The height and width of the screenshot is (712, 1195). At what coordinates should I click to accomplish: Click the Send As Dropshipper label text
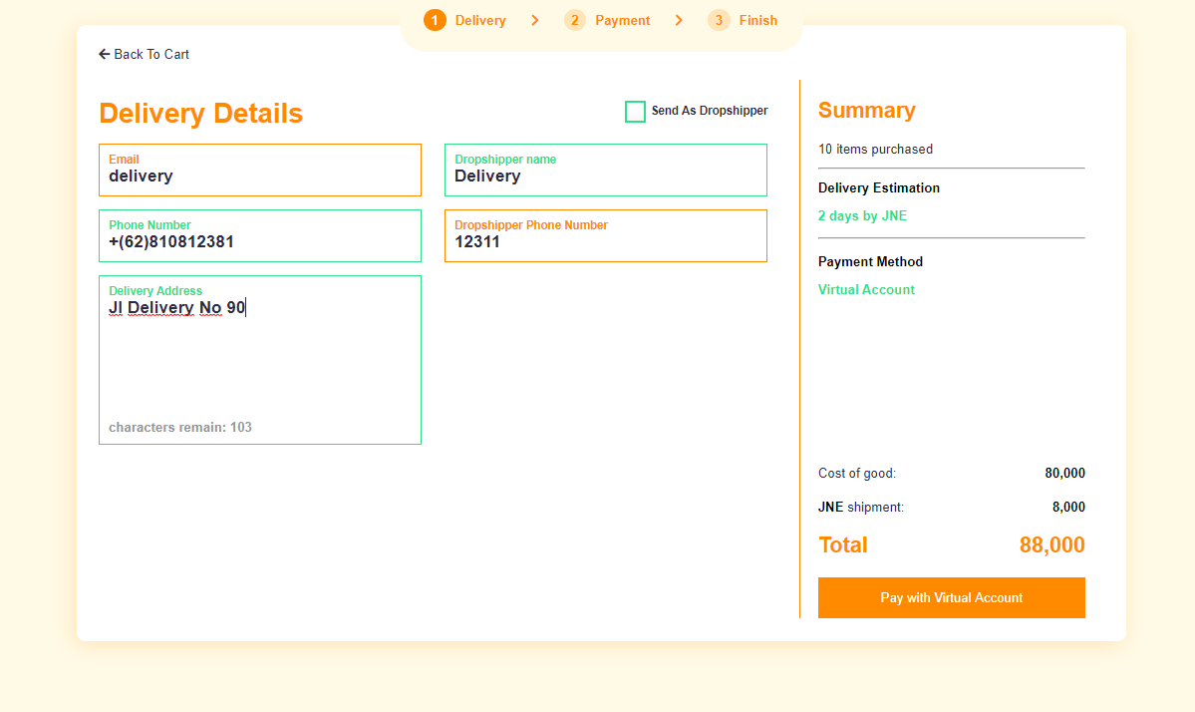click(x=710, y=111)
